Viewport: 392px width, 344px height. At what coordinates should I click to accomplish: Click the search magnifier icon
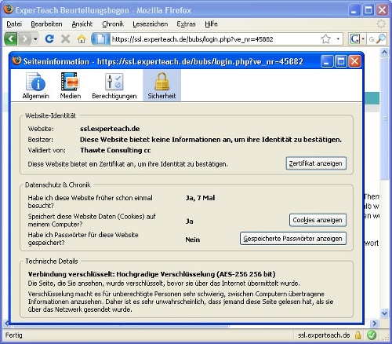pyautogui.click(x=381, y=39)
